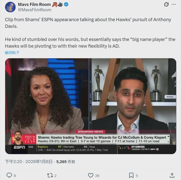181x180 pixels.
Task: Click the share upload icon
Action: pos(172,175)
